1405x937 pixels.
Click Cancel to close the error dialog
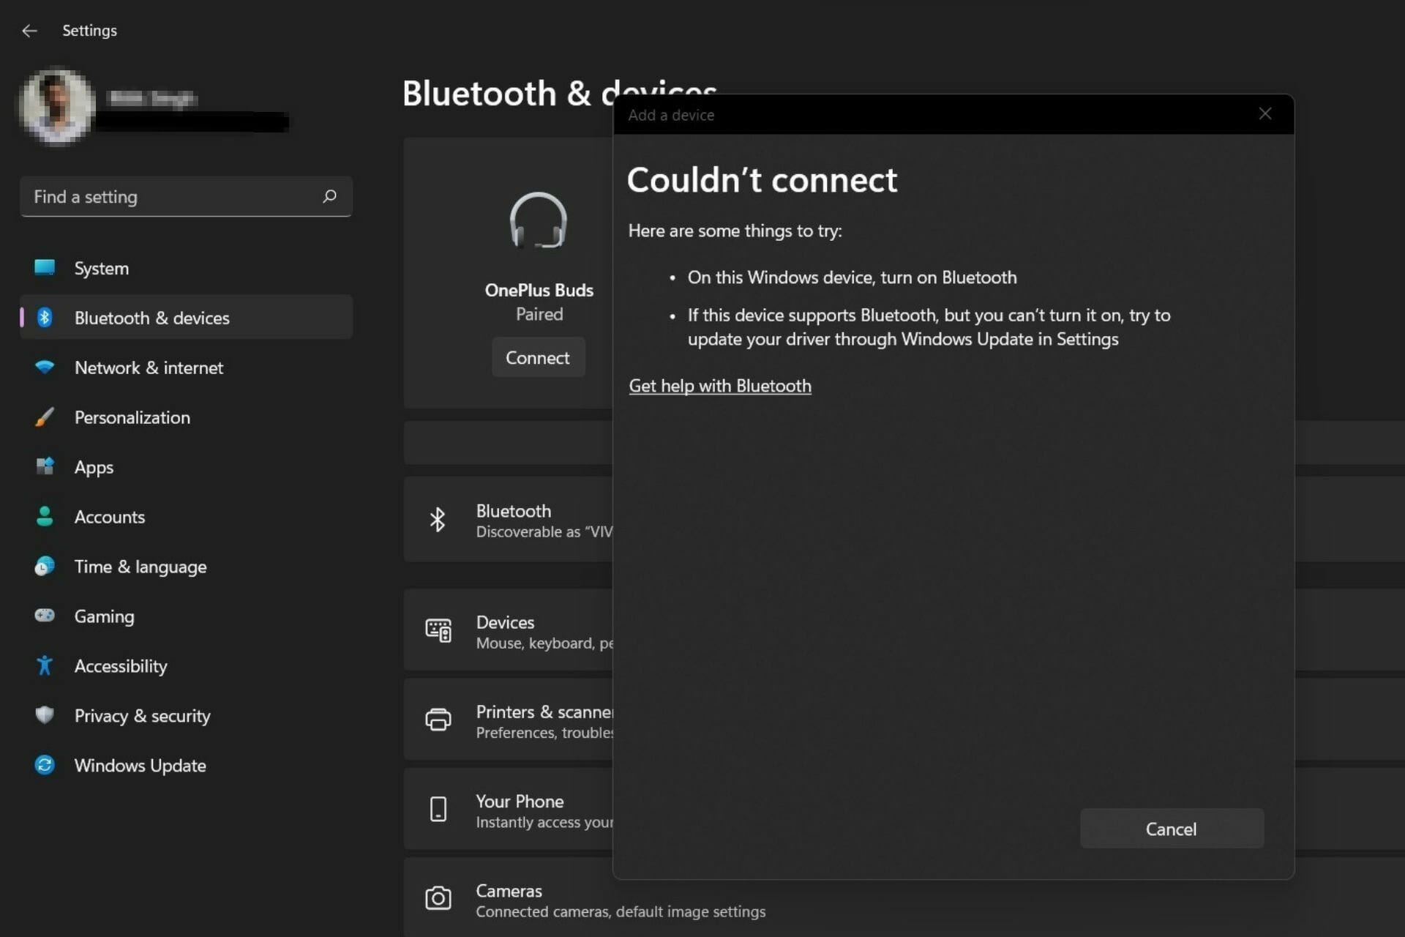click(x=1171, y=828)
